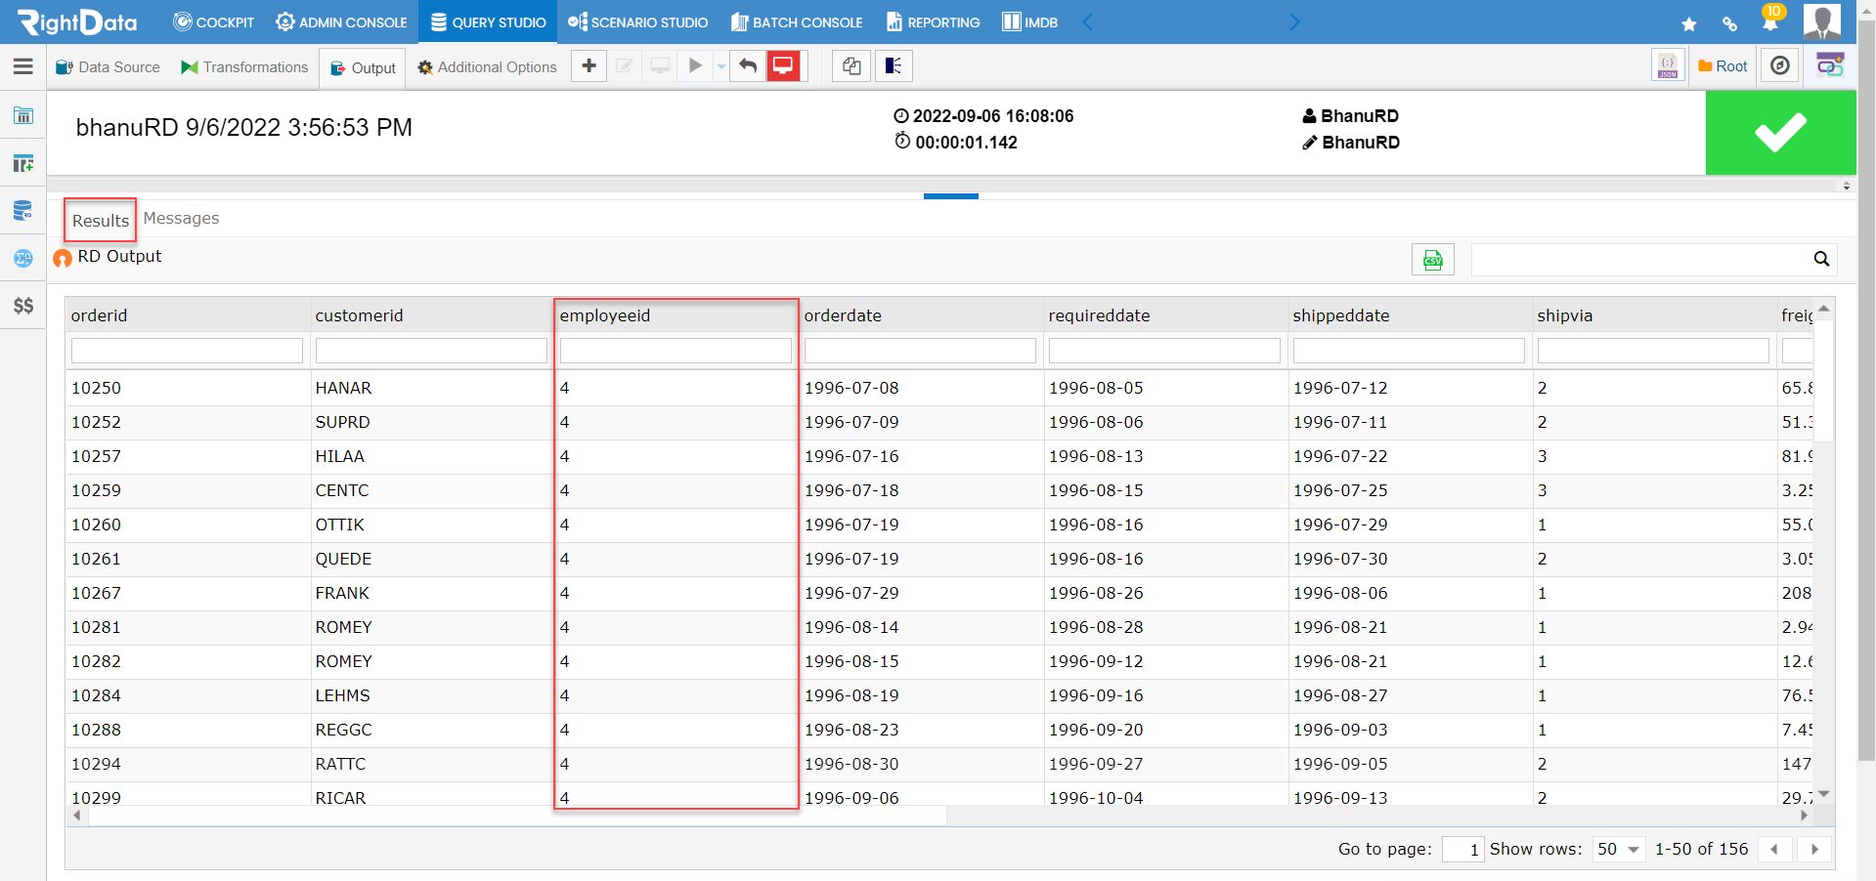Click the play (run query) toolbar button
The height and width of the screenshot is (881, 1876).
click(695, 65)
